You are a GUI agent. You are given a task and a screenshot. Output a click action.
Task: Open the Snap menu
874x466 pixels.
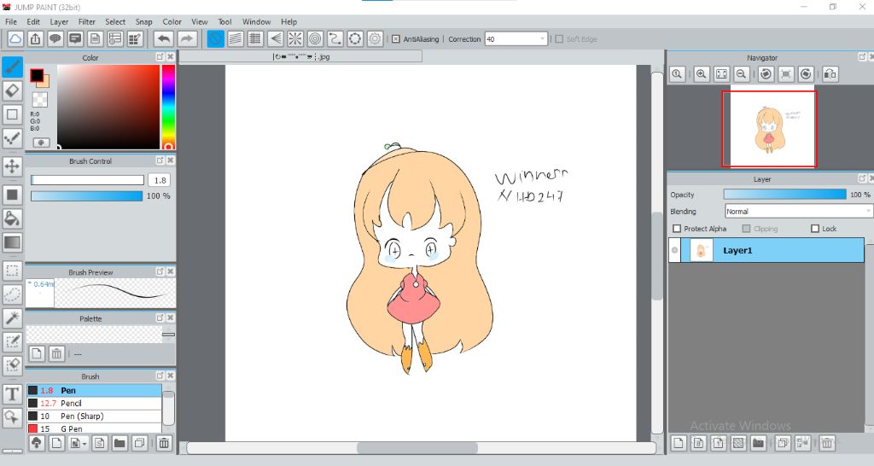point(143,21)
